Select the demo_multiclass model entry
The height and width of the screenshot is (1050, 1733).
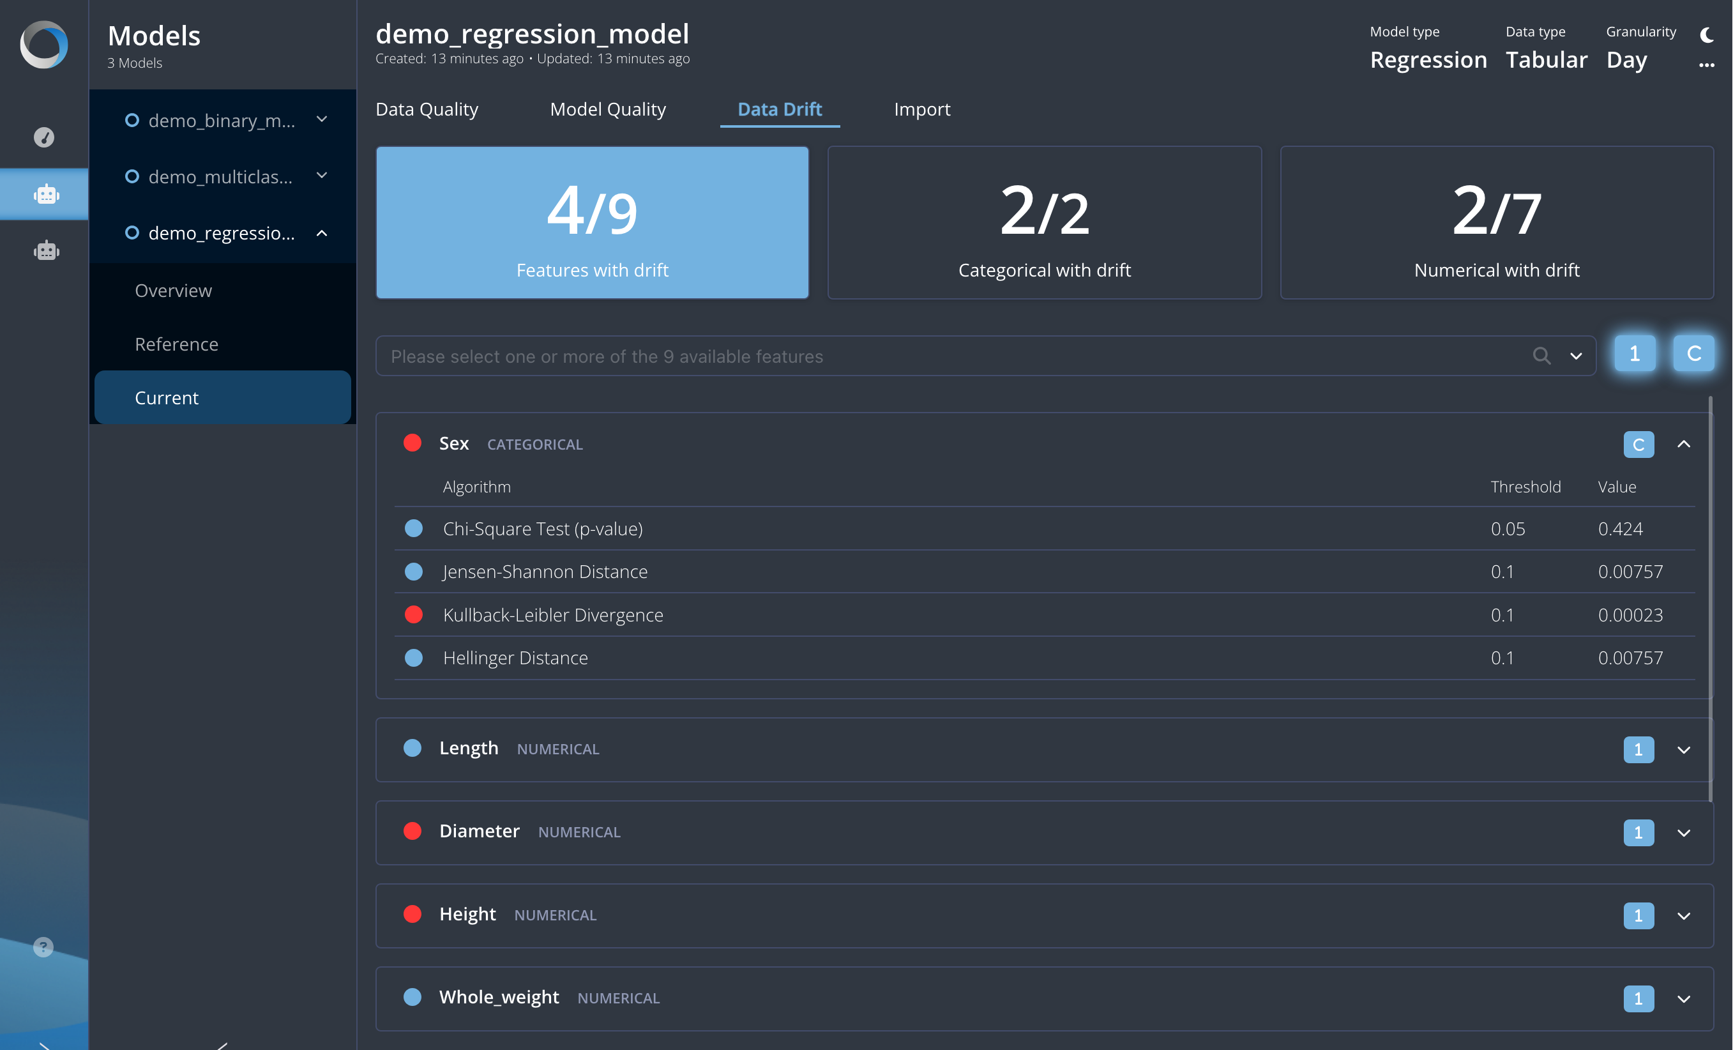pos(222,176)
